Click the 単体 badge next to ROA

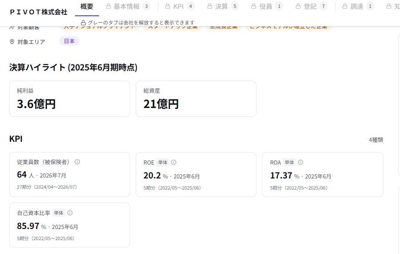coord(289,162)
